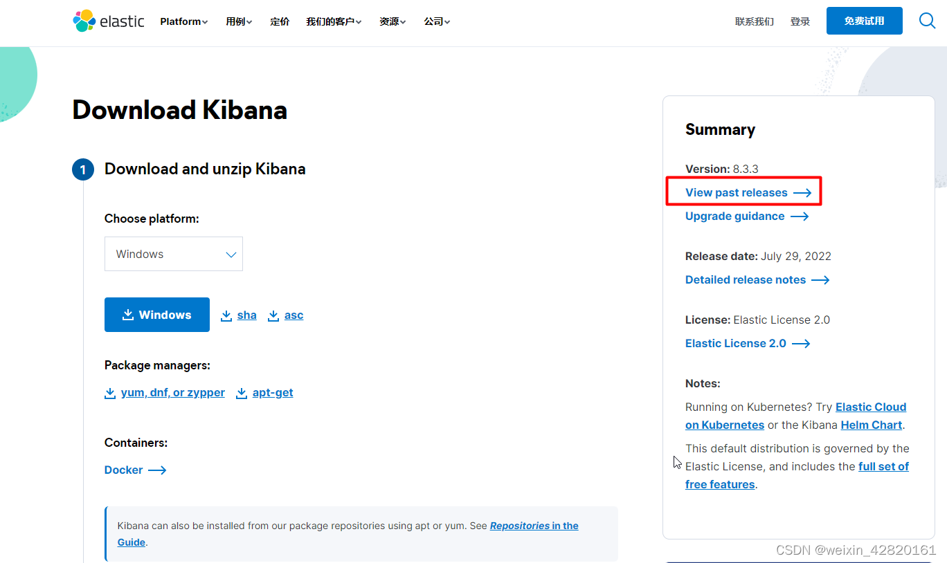
Task: Click the download icon beside sha
Action: pyautogui.click(x=226, y=315)
